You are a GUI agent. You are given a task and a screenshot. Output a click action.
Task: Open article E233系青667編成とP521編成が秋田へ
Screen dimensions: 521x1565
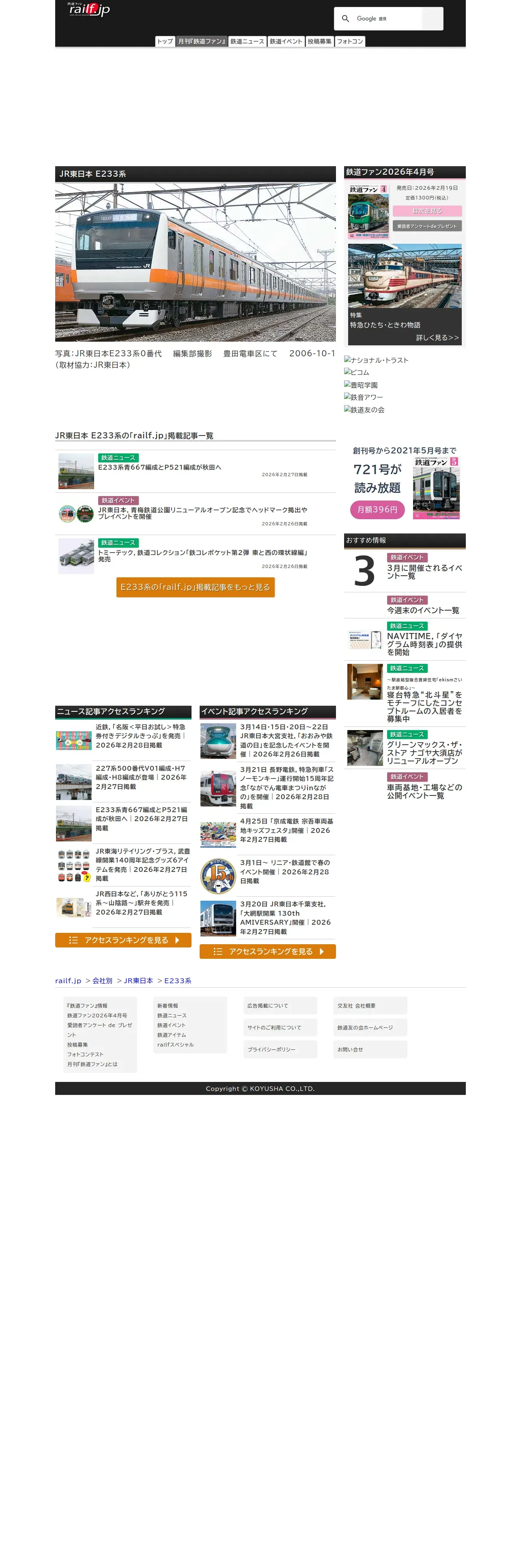pyautogui.click(x=159, y=467)
